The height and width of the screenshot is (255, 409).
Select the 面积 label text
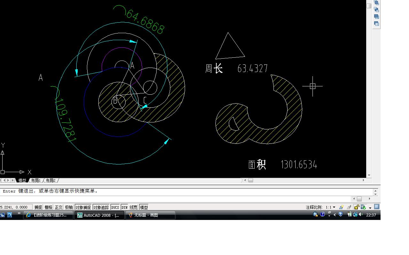click(x=257, y=164)
